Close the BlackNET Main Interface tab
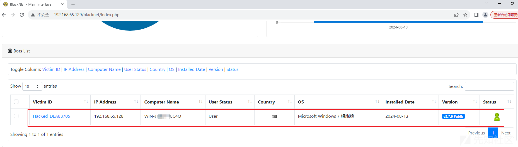 coord(62,4)
